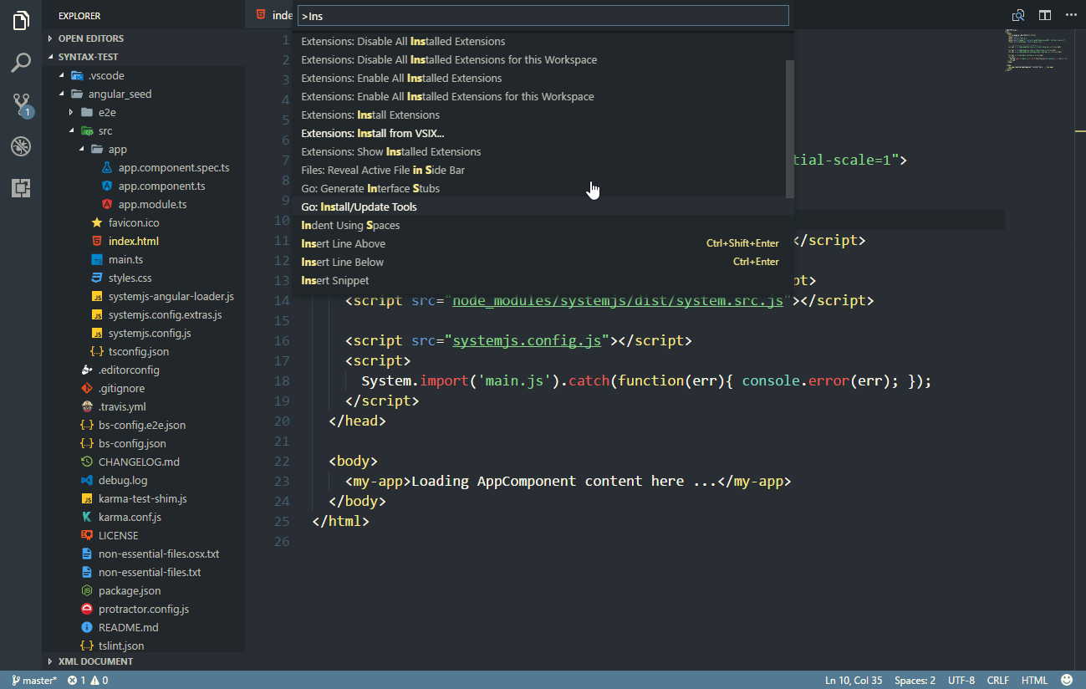The width and height of the screenshot is (1086, 689).
Task: Open the LICENSE file
Action: (x=119, y=535)
